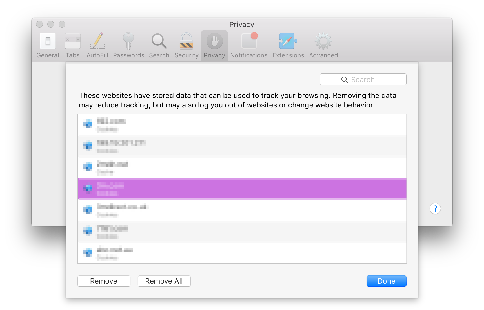Select the first website in the list
The height and width of the screenshot is (310, 484).
coord(242,124)
